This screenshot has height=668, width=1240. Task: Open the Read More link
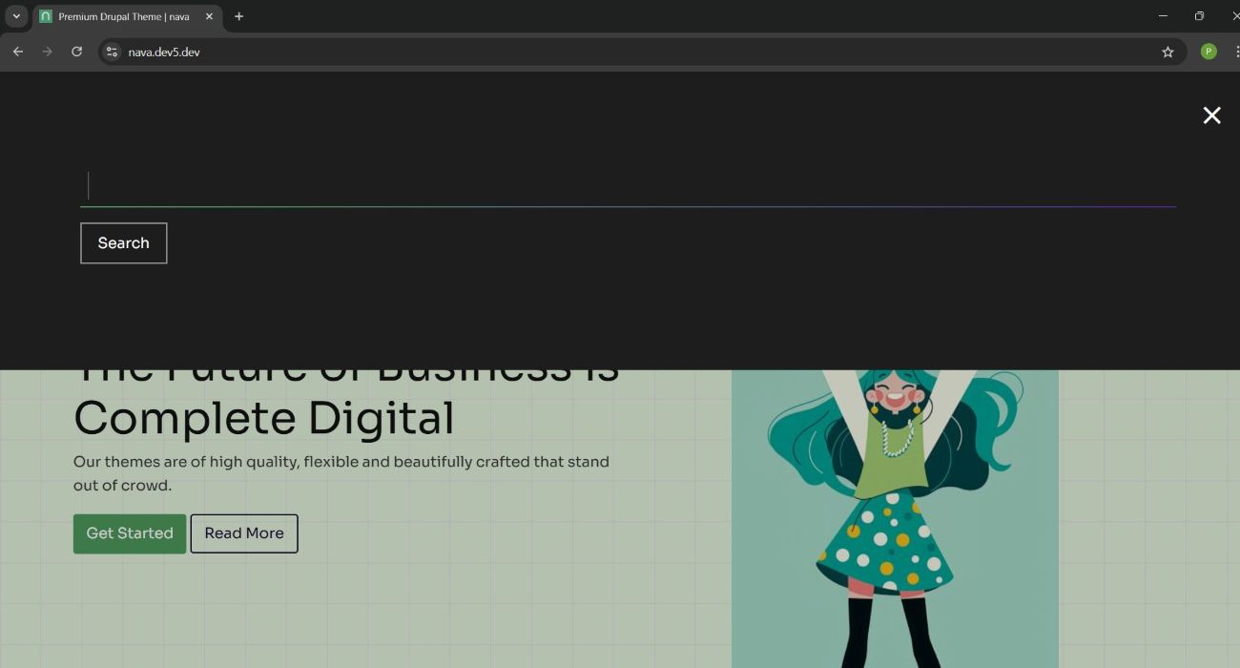pos(244,533)
